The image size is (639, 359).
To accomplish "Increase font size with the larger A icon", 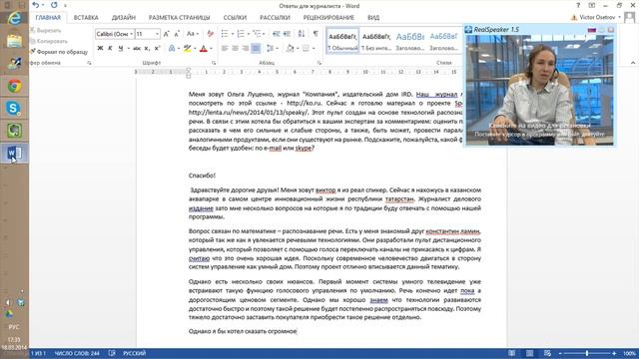I will 167,34.
